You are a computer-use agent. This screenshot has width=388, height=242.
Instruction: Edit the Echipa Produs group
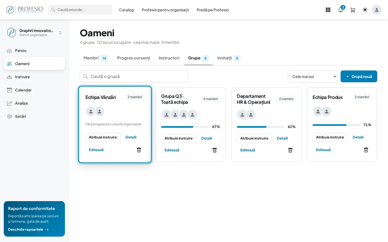click(323, 150)
